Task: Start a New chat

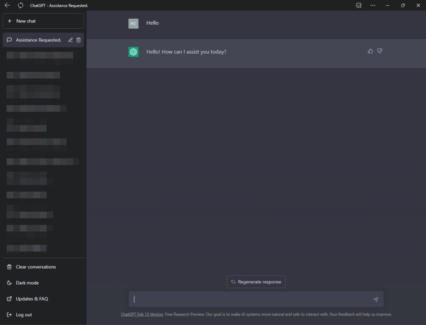Action: pyautogui.click(x=43, y=21)
